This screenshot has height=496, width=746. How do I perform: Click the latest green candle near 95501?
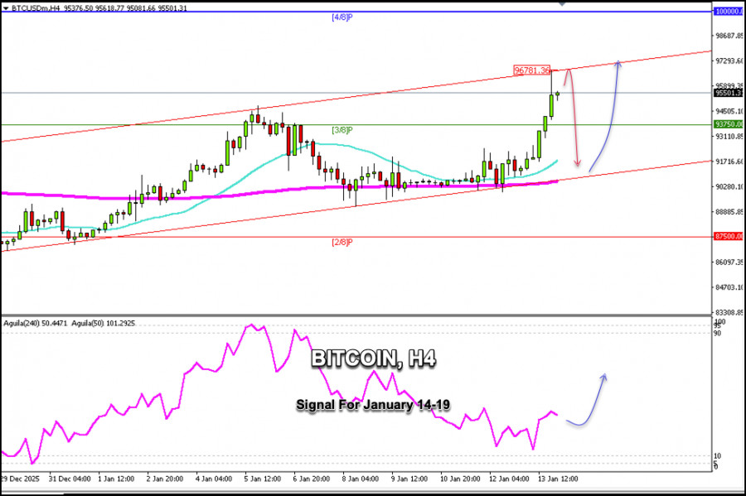click(x=557, y=94)
